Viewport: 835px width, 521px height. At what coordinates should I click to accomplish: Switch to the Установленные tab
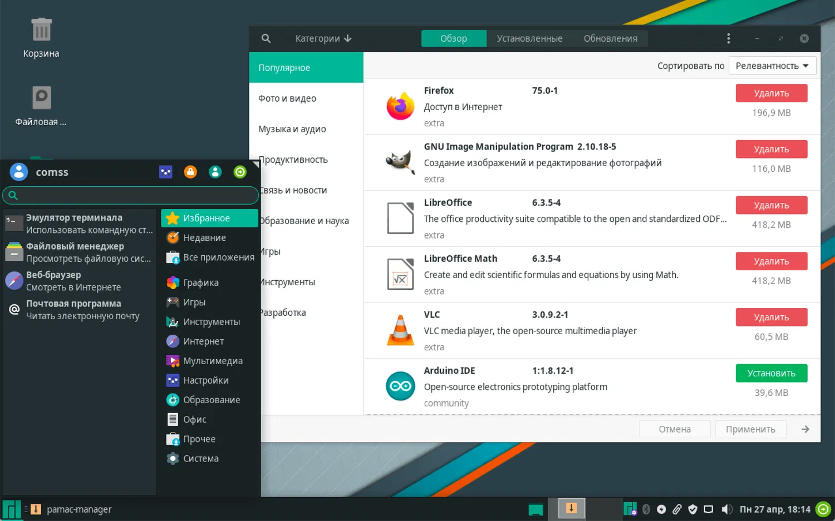click(x=529, y=38)
